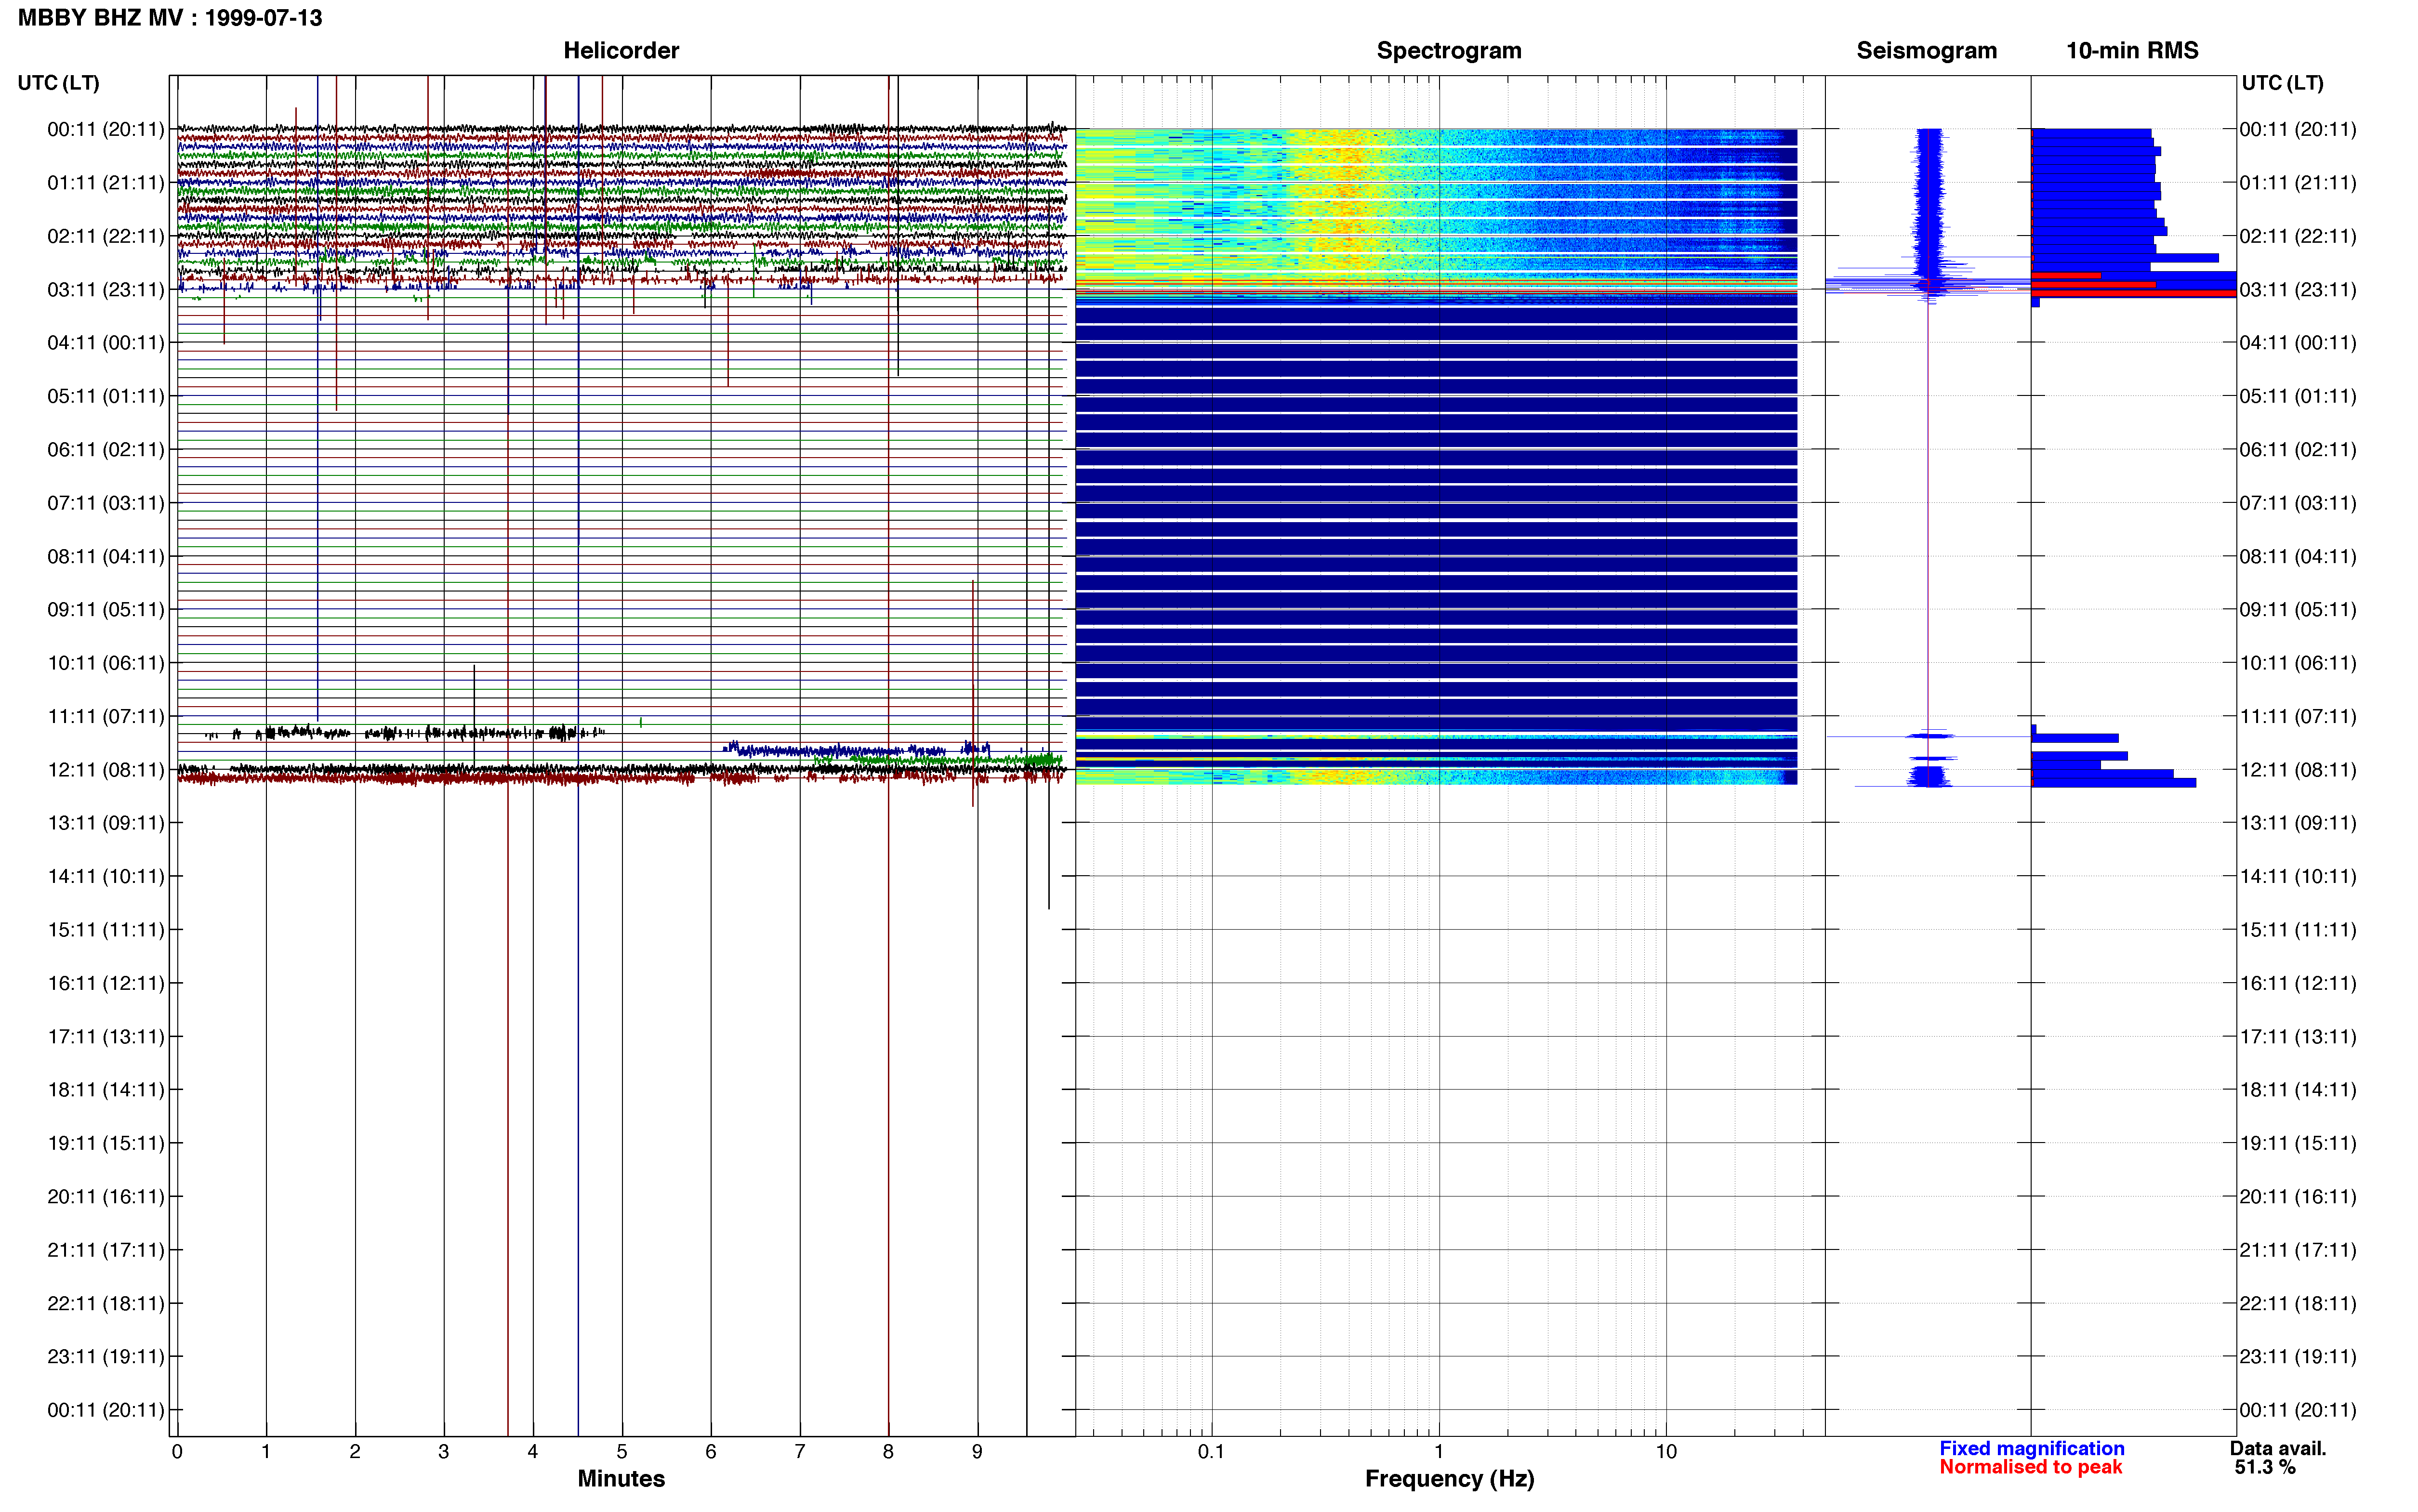Click the left '21:11 (17:11)' time label
Screen dimensions: 2418x1512
pyautogui.click(x=106, y=1250)
